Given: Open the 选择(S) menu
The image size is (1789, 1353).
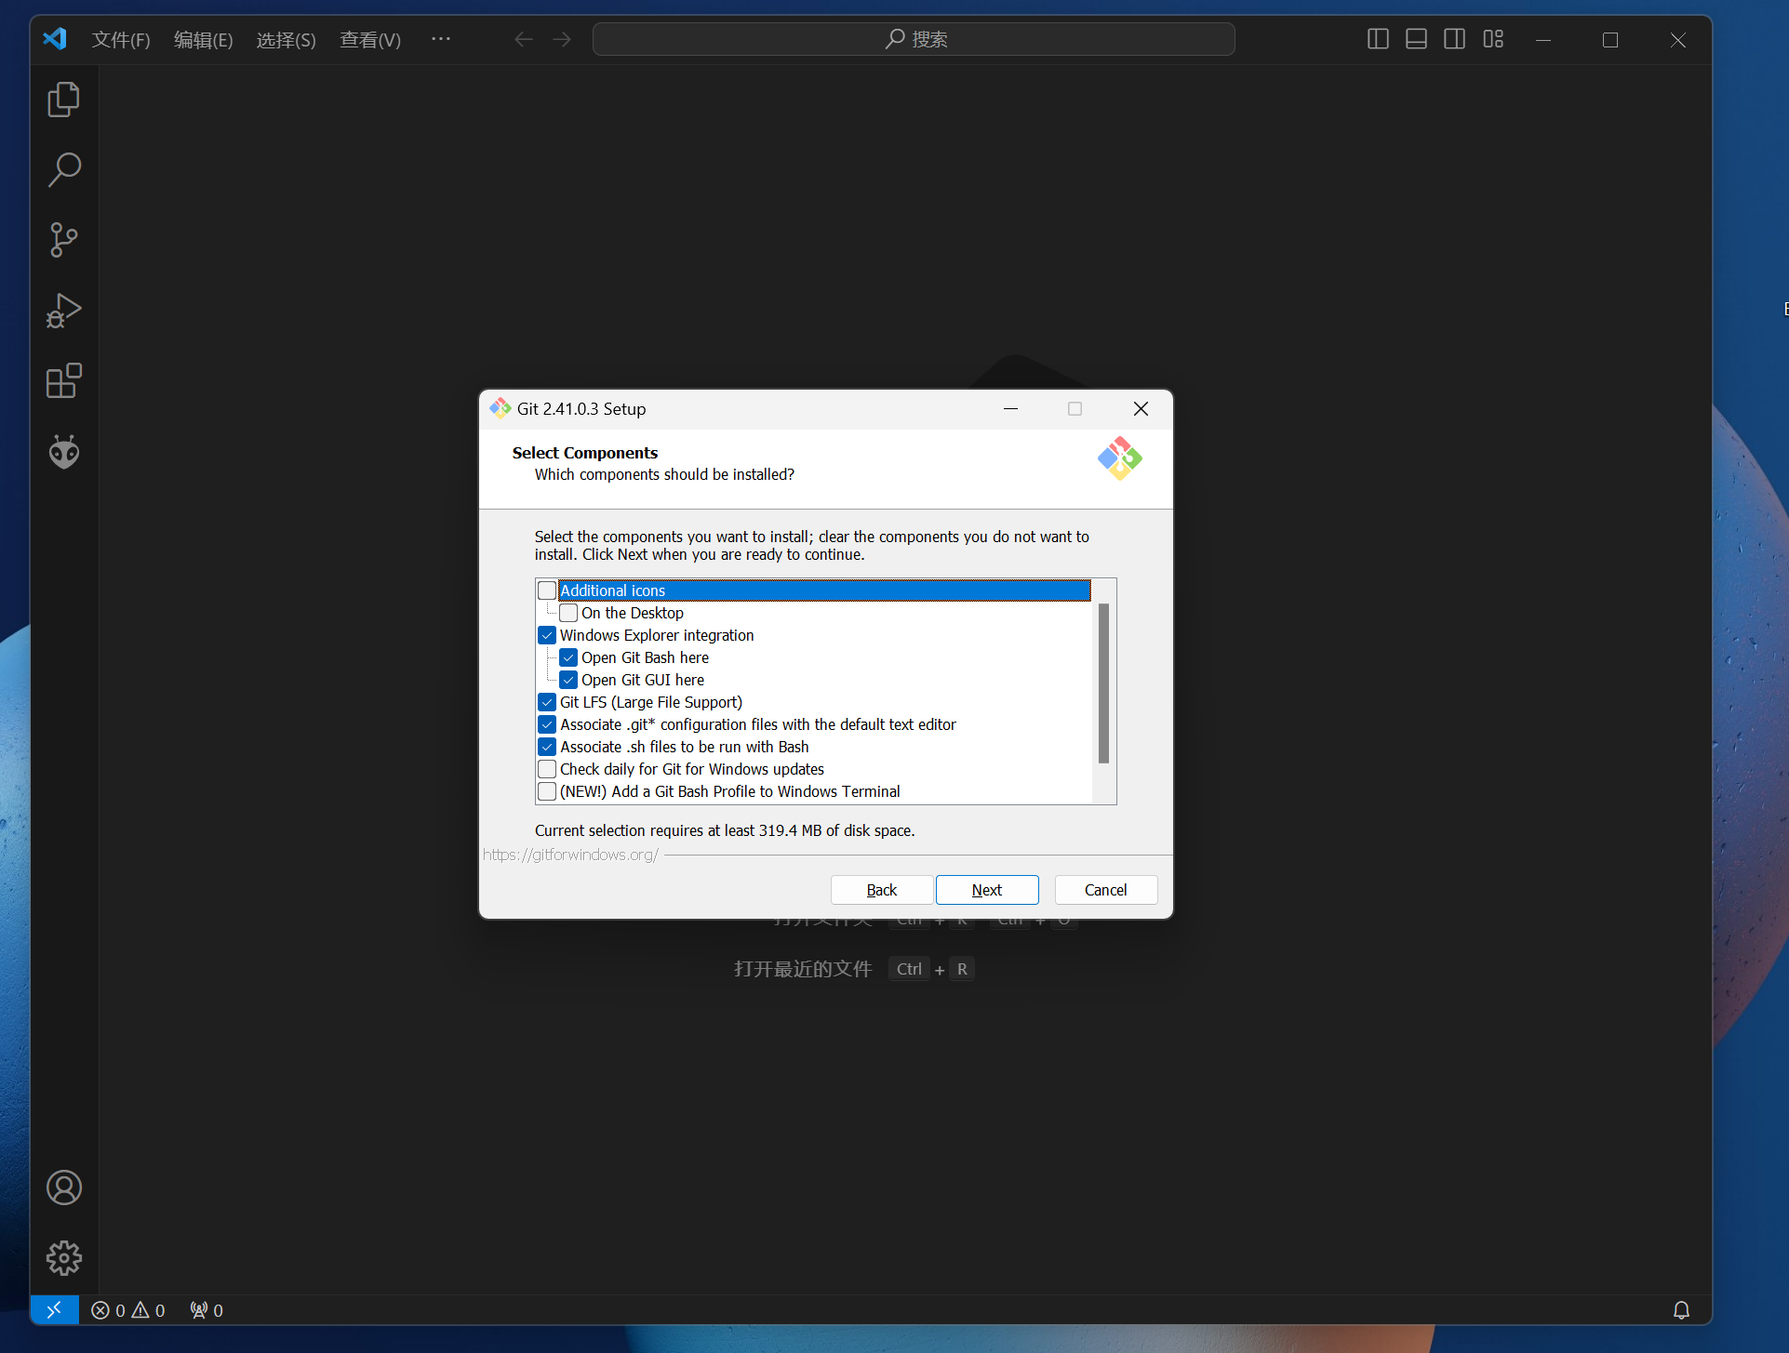Looking at the screenshot, I should (286, 39).
